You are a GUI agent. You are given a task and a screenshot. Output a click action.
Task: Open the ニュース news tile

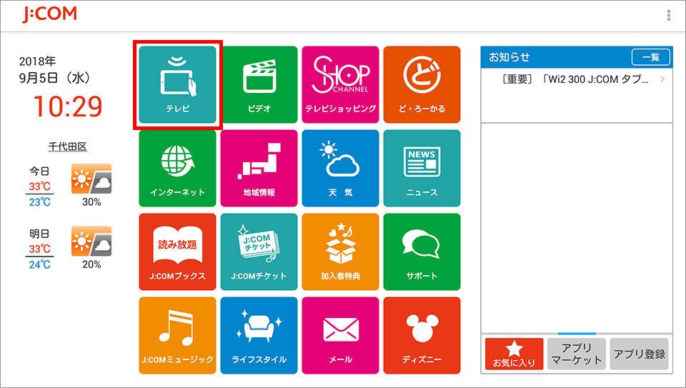pos(422,169)
